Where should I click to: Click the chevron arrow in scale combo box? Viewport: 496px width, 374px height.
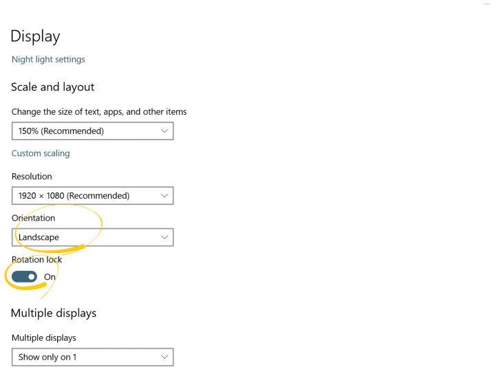164,131
